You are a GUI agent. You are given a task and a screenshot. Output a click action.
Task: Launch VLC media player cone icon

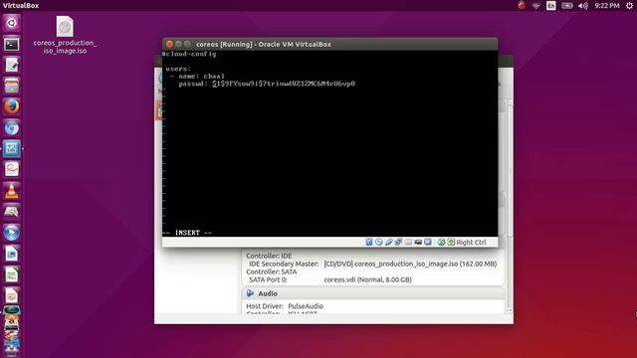(11, 191)
